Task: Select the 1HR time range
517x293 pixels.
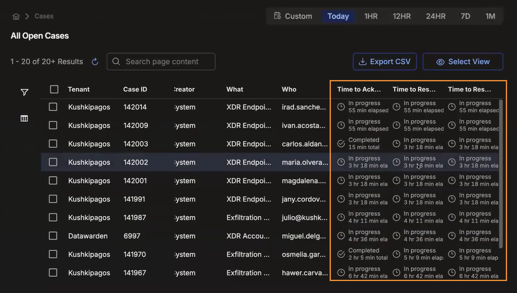Action: point(371,16)
